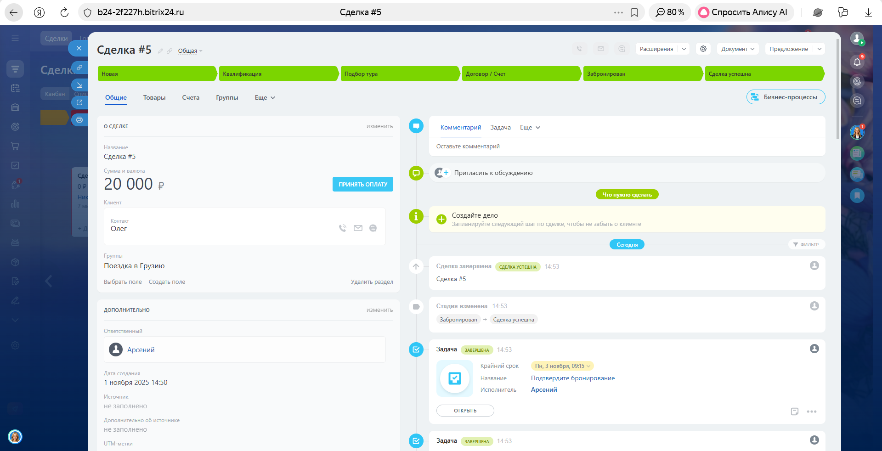Click green plus icon near Создайте дело
This screenshot has width=882, height=451.
pyautogui.click(x=441, y=220)
